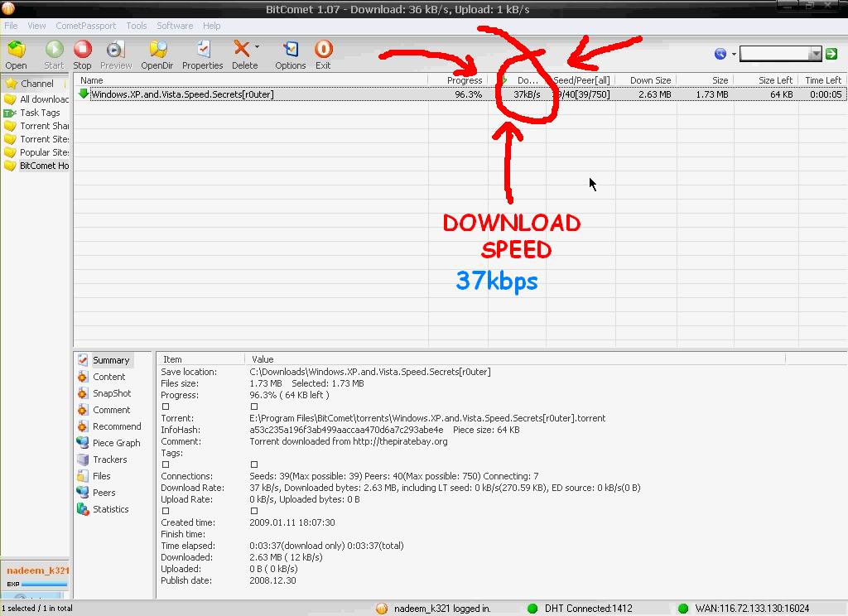Expand the search engine selector arrow
This screenshot has width=848, height=616.
734,55
